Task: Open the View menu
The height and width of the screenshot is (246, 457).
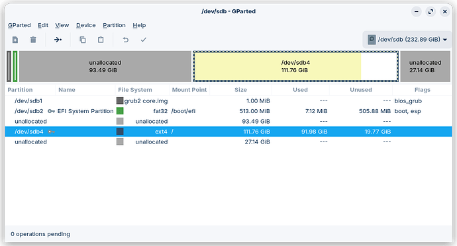Action: pyautogui.click(x=62, y=25)
